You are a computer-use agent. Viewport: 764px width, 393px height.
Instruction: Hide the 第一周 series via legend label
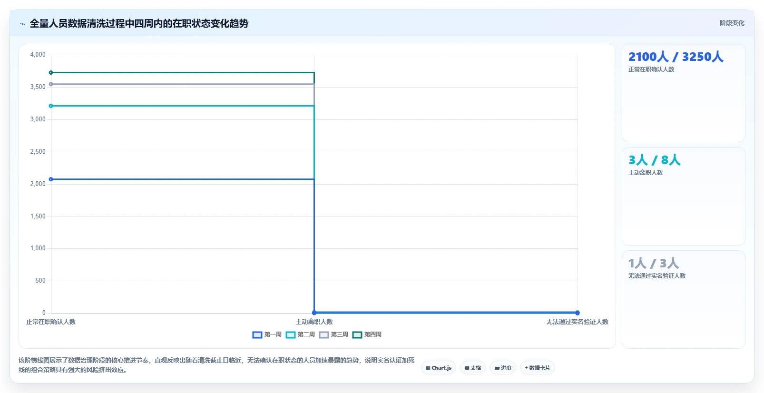click(273, 334)
